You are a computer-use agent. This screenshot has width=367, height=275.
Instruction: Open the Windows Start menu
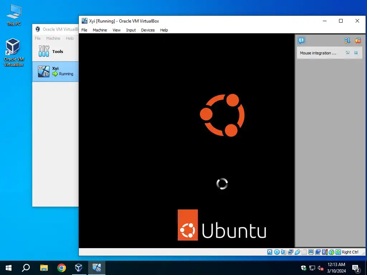tap(9, 268)
